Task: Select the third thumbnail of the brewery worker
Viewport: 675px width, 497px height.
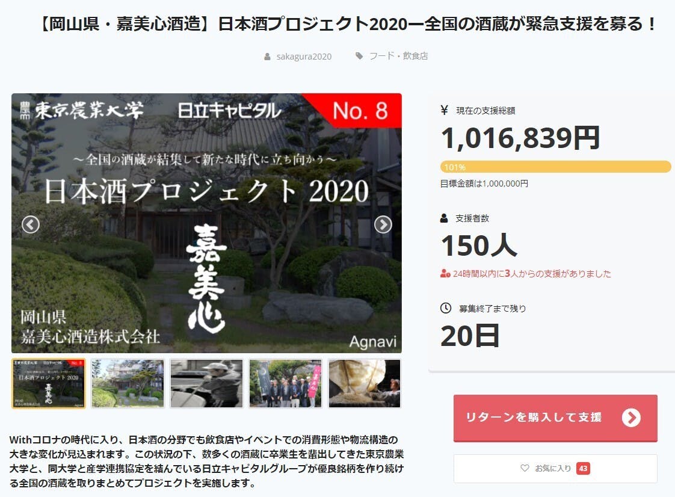Action: 206,383
